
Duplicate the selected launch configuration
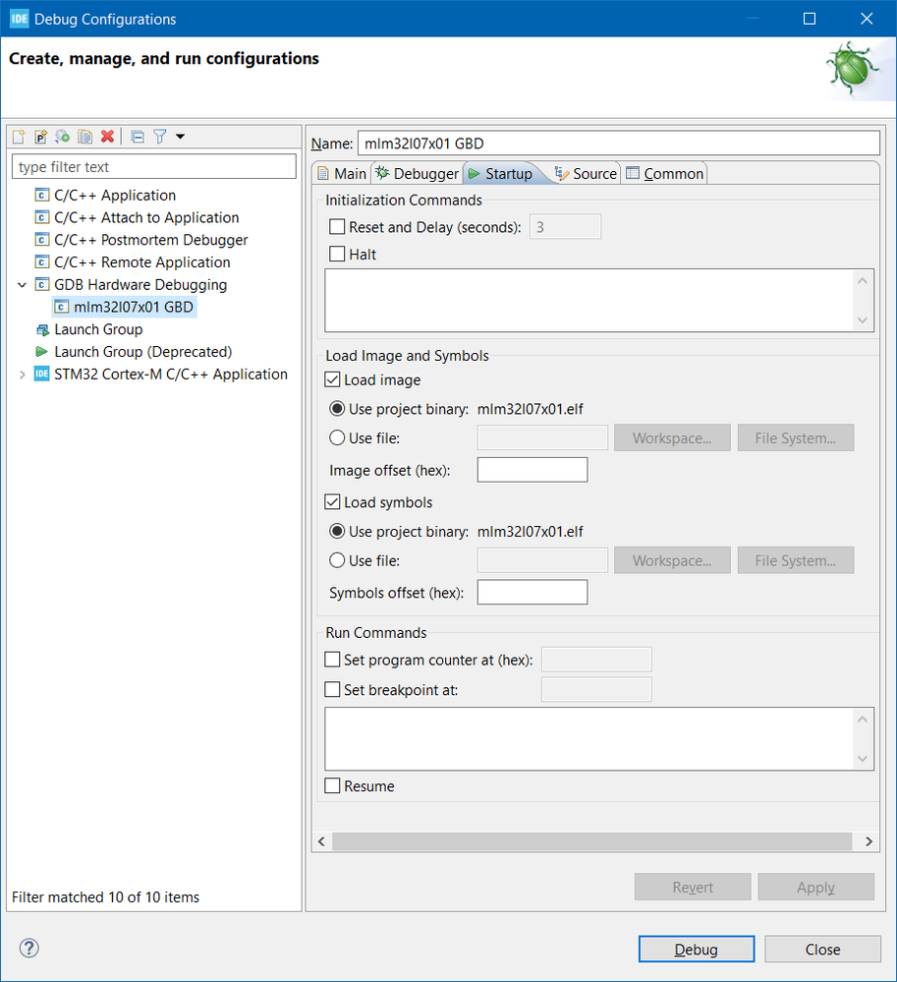pos(85,136)
